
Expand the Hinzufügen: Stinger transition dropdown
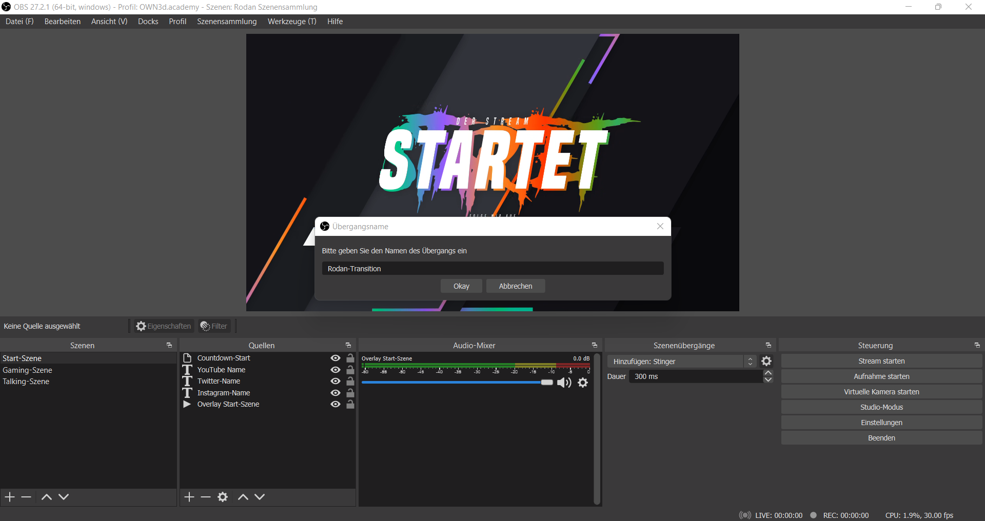[x=750, y=362]
